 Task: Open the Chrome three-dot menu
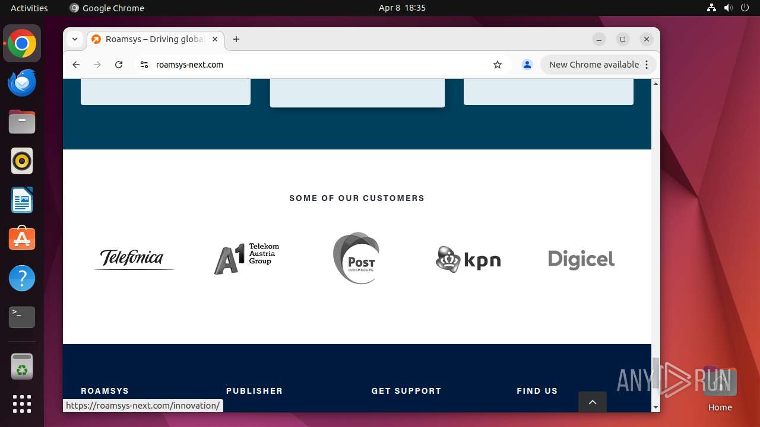point(647,65)
